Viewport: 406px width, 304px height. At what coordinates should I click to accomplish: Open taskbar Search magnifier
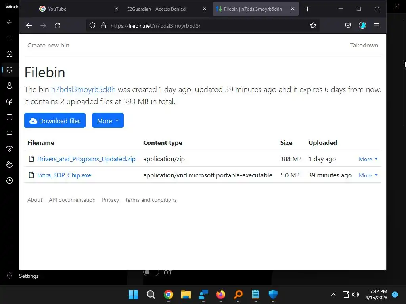click(x=151, y=294)
